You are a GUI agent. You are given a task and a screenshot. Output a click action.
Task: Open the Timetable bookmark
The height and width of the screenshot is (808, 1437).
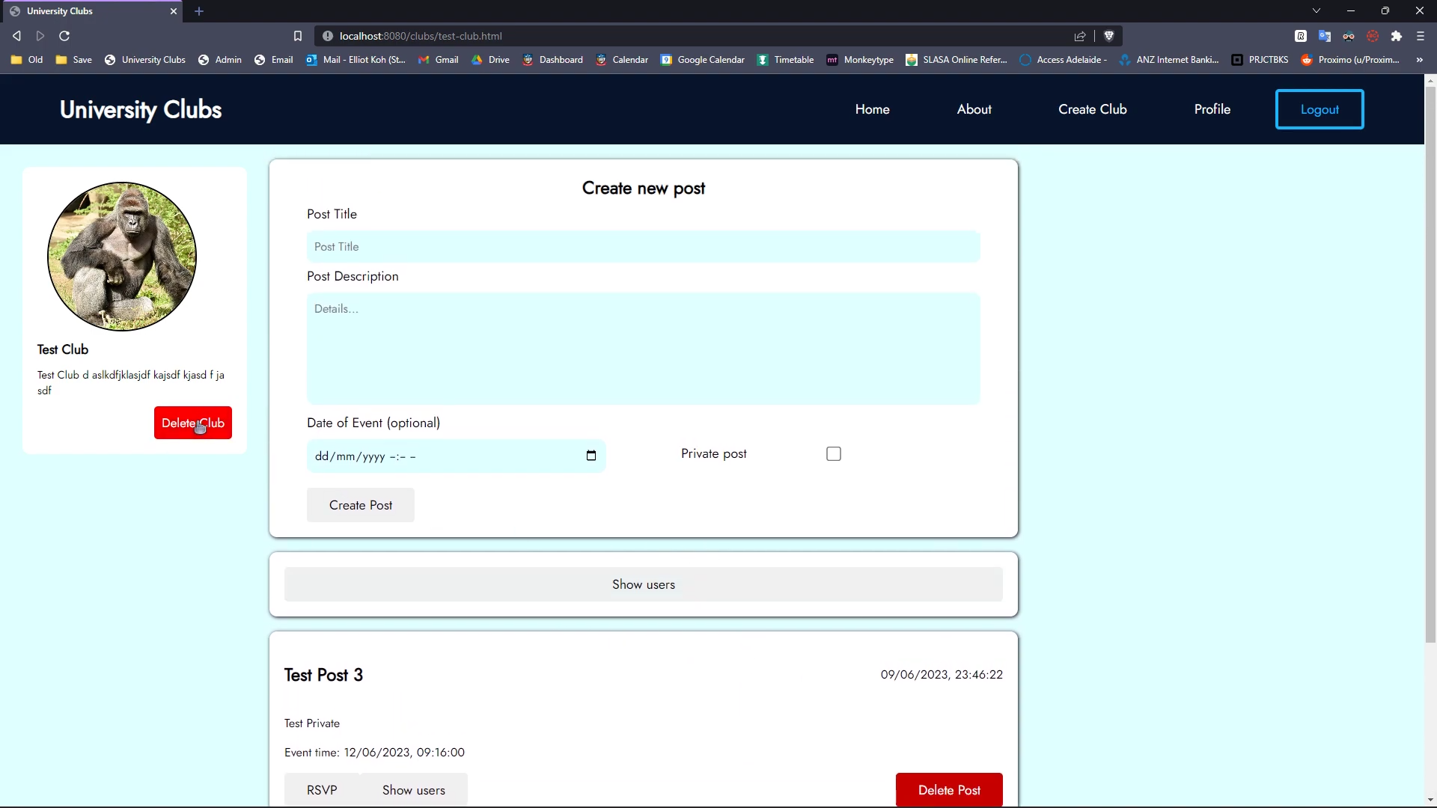[784, 60]
